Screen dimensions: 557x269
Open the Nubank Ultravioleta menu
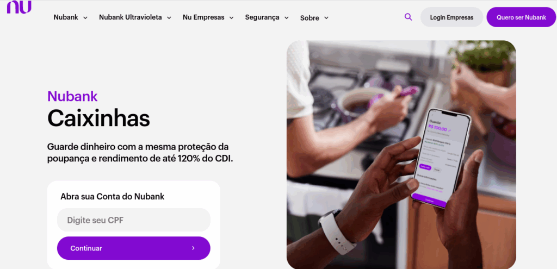coord(131,17)
